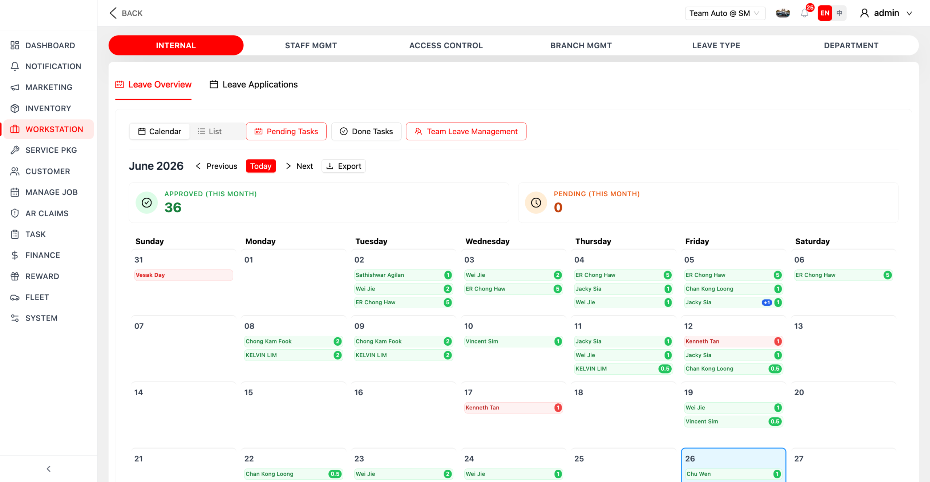
Task: Switch to List view
Action: coord(210,131)
